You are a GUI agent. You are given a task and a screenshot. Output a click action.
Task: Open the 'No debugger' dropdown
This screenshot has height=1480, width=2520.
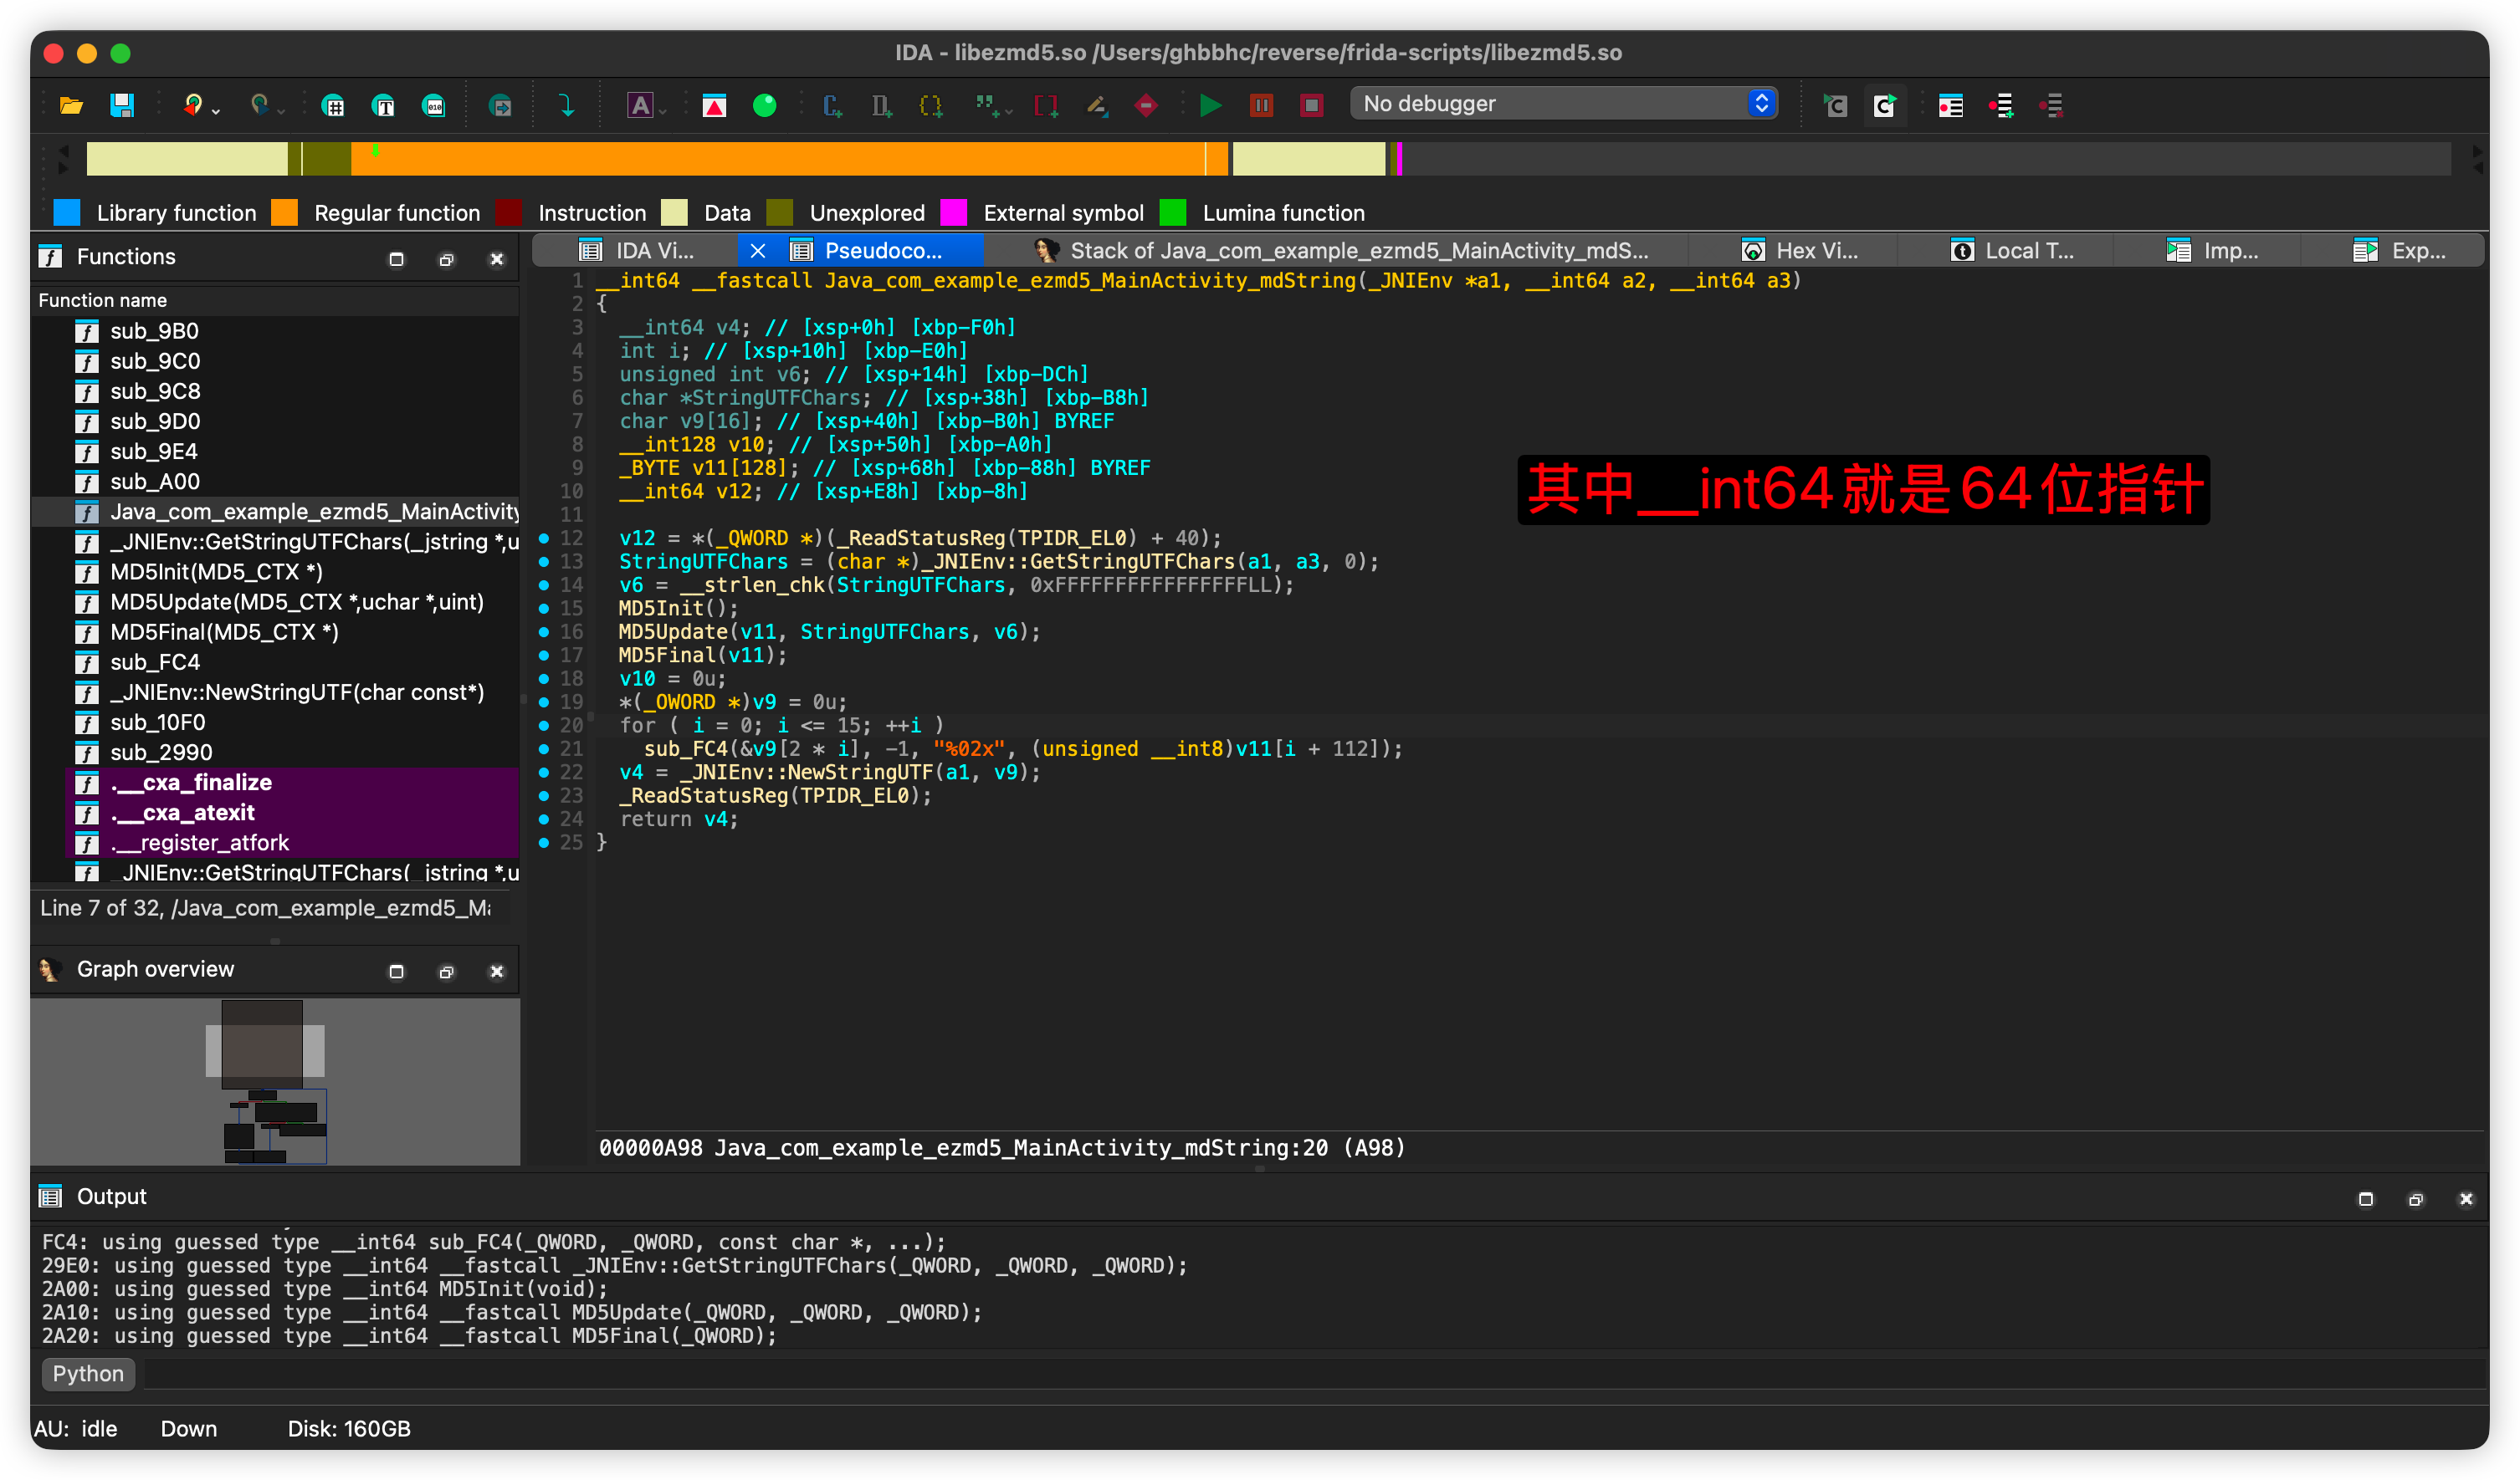pyautogui.click(x=1564, y=103)
